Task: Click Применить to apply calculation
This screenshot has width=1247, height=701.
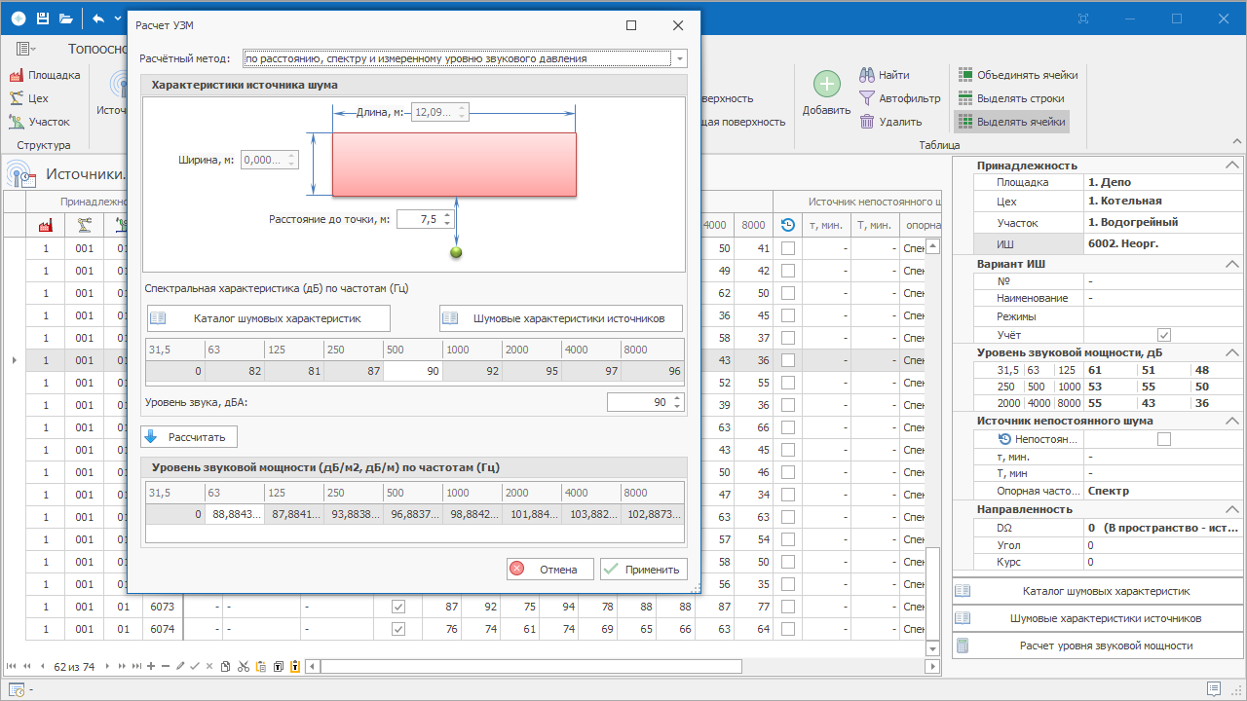Action: click(644, 570)
